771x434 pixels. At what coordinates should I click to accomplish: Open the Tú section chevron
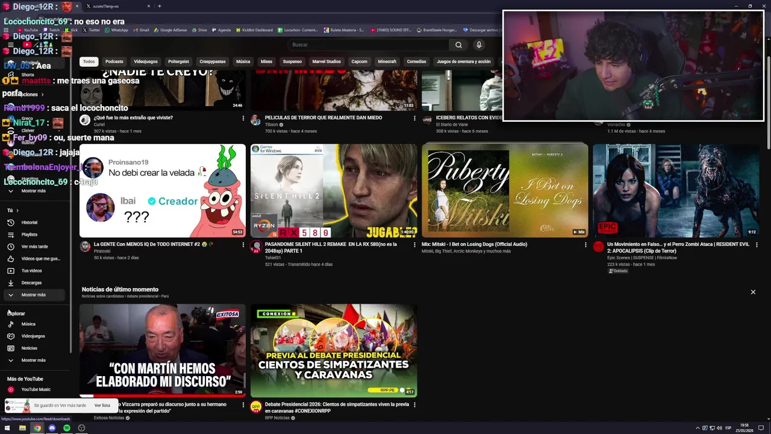coord(17,210)
